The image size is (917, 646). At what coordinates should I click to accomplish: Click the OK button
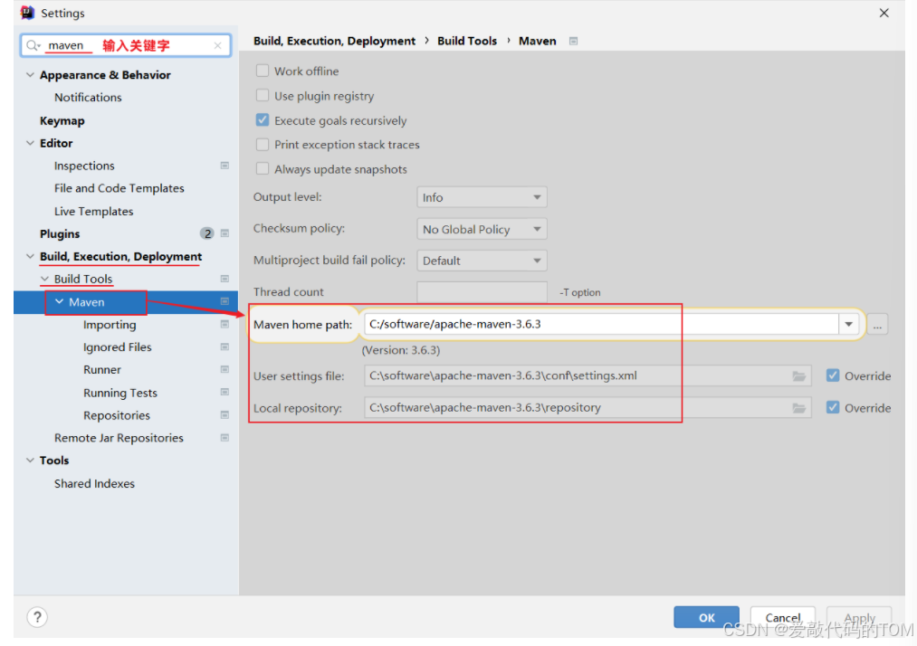tap(706, 617)
